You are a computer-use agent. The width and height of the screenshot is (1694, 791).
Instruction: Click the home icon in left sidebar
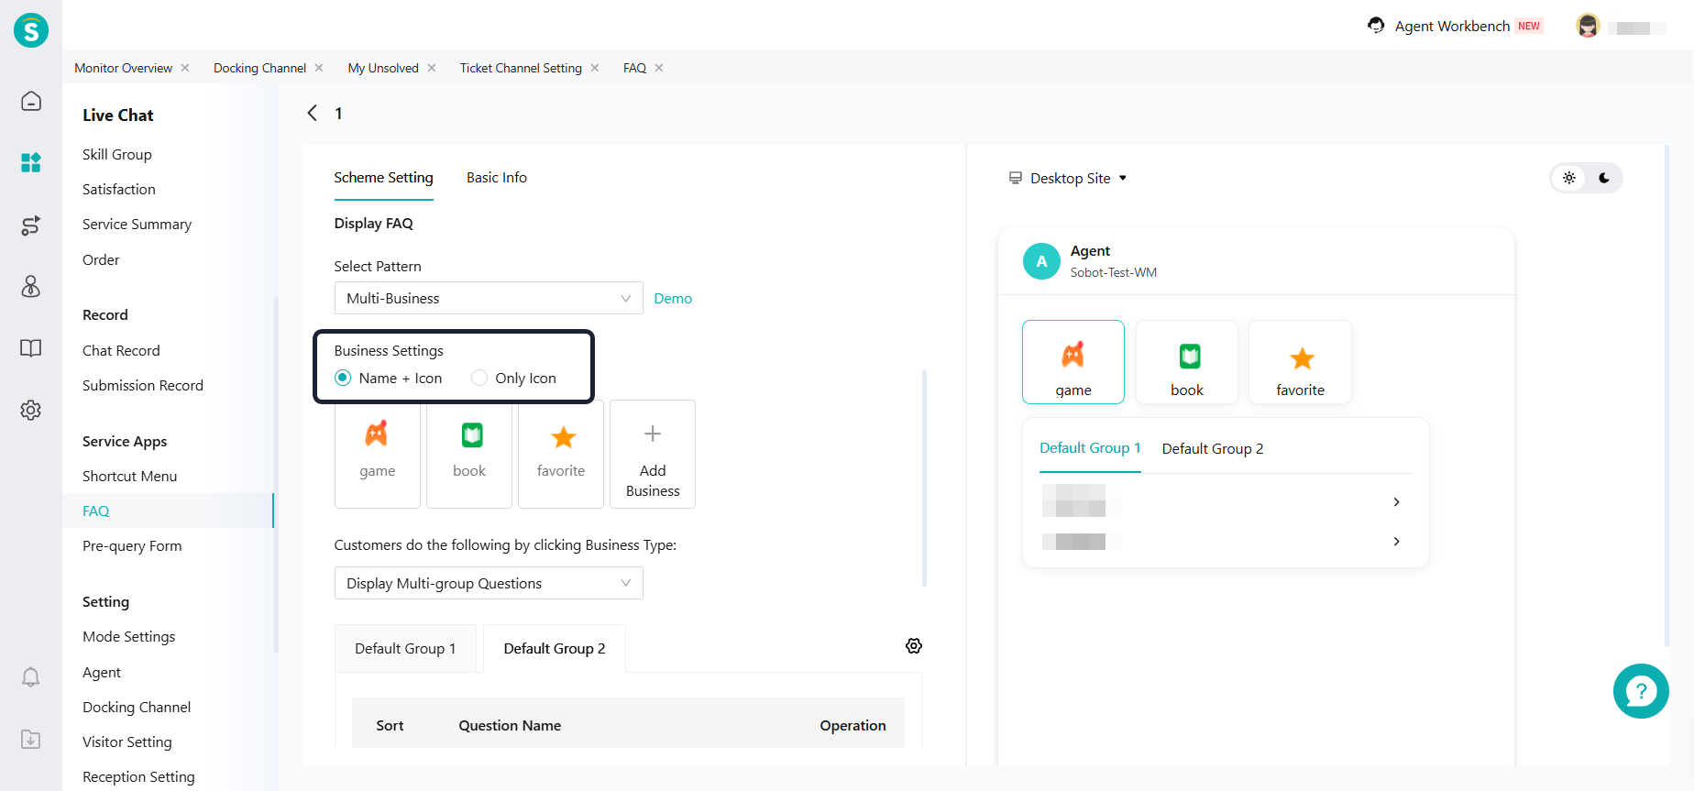point(31,101)
